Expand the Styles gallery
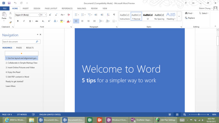The height and width of the screenshot is (123, 219). point(179,16)
